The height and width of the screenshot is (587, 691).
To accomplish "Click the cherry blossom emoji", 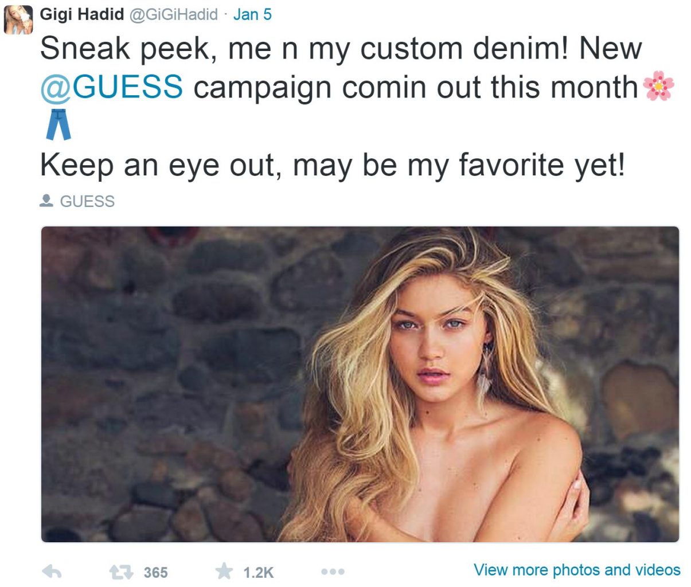I will pyautogui.click(x=658, y=87).
